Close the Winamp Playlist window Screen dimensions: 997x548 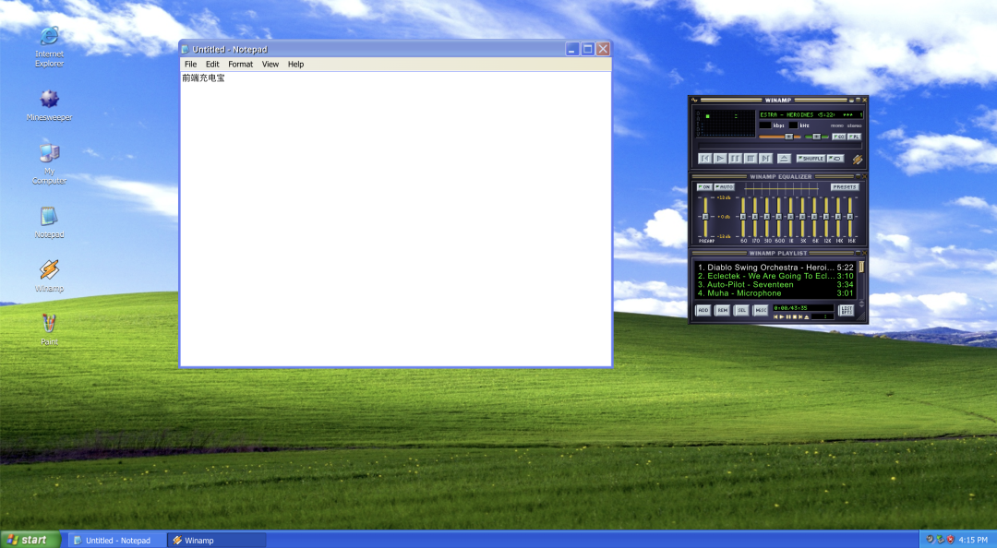(x=864, y=253)
